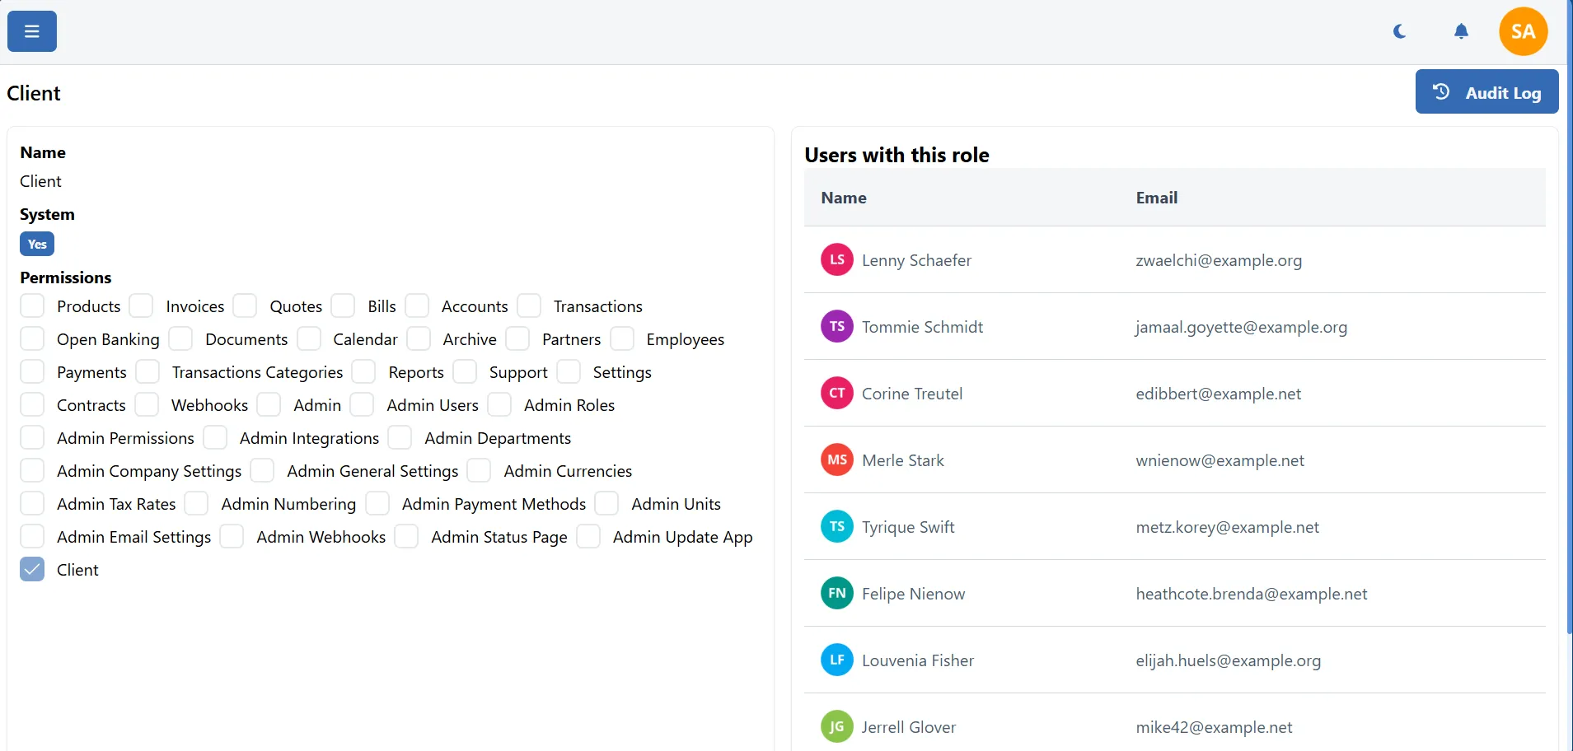Click Corine Treutel's CT avatar
Viewport: 1573px width, 751px height.
(x=836, y=394)
